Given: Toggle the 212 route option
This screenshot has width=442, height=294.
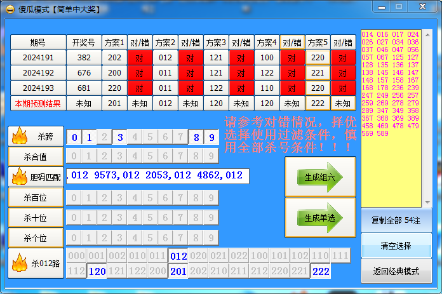Looking at the screenshot, I should pos(260,271).
